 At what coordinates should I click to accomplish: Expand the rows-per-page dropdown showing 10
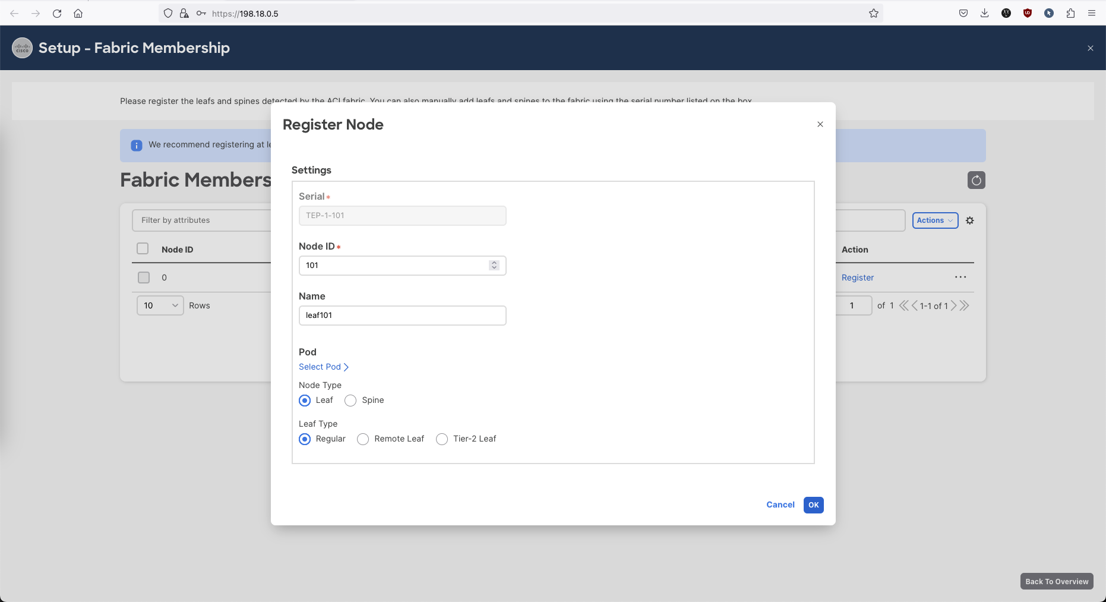(x=160, y=305)
